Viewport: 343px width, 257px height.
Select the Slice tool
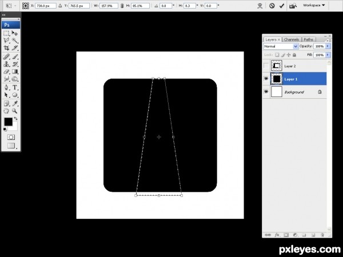tap(15, 47)
